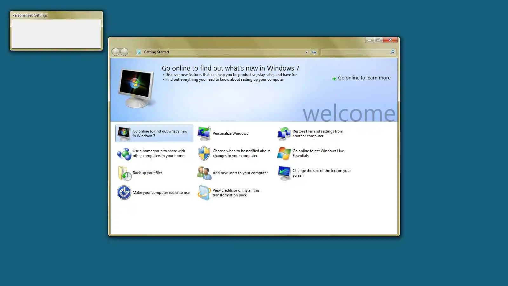Click the large welcome monitor image

pyautogui.click(x=136, y=88)
